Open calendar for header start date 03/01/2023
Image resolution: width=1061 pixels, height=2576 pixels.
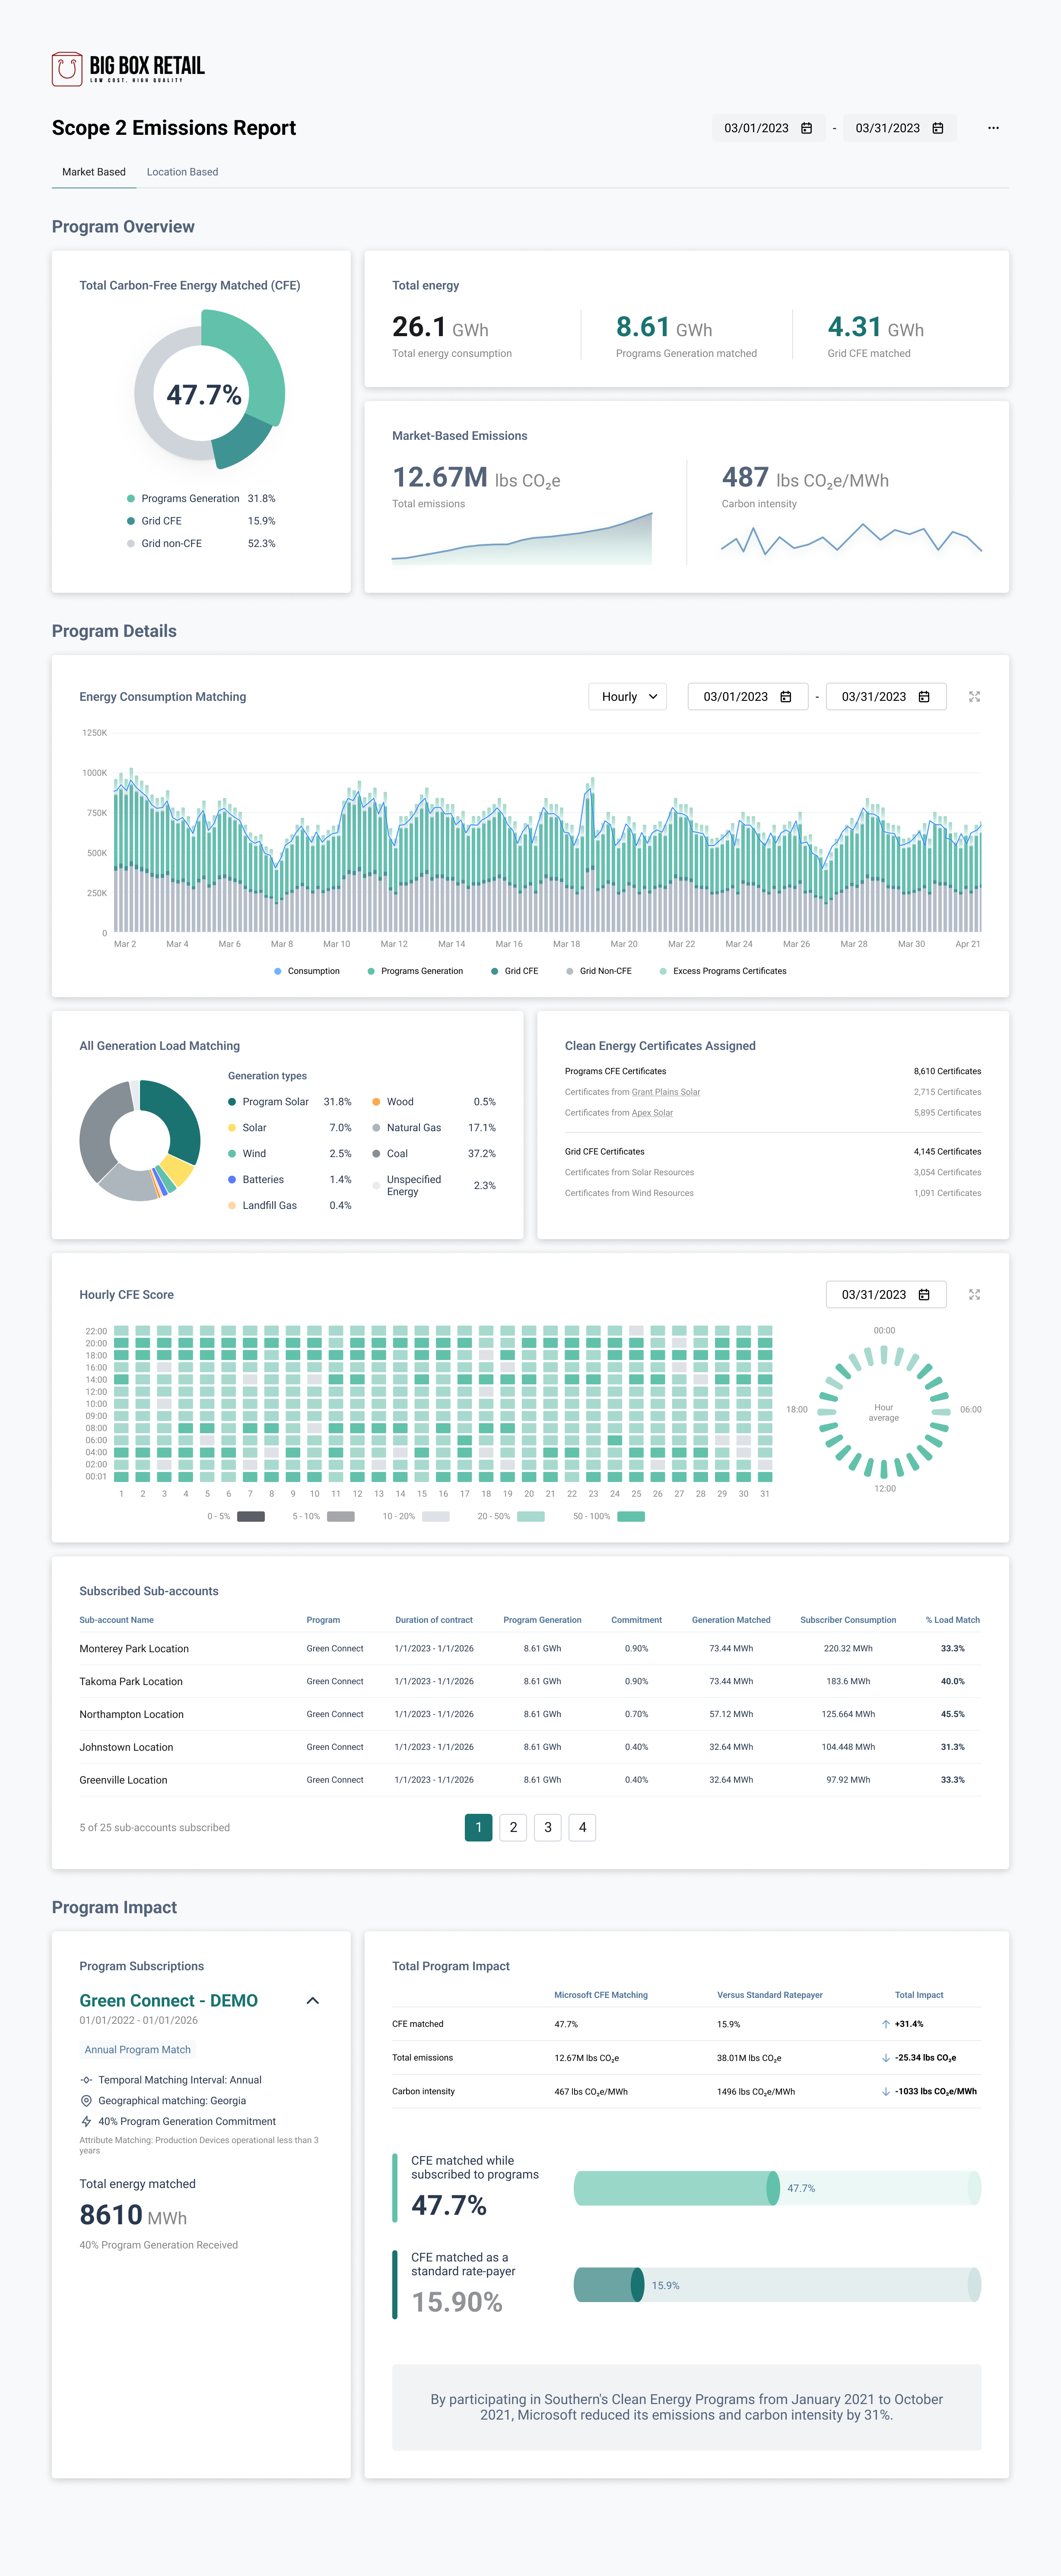(806, 128)
